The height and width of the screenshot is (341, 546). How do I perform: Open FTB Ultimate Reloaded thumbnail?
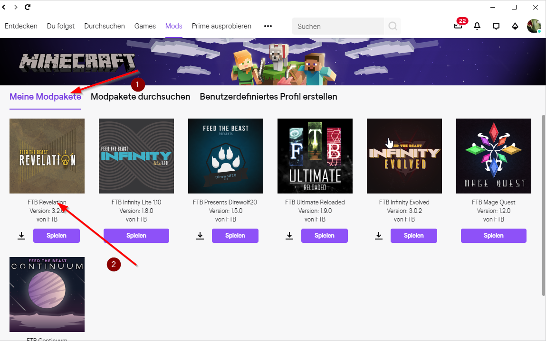315,156
